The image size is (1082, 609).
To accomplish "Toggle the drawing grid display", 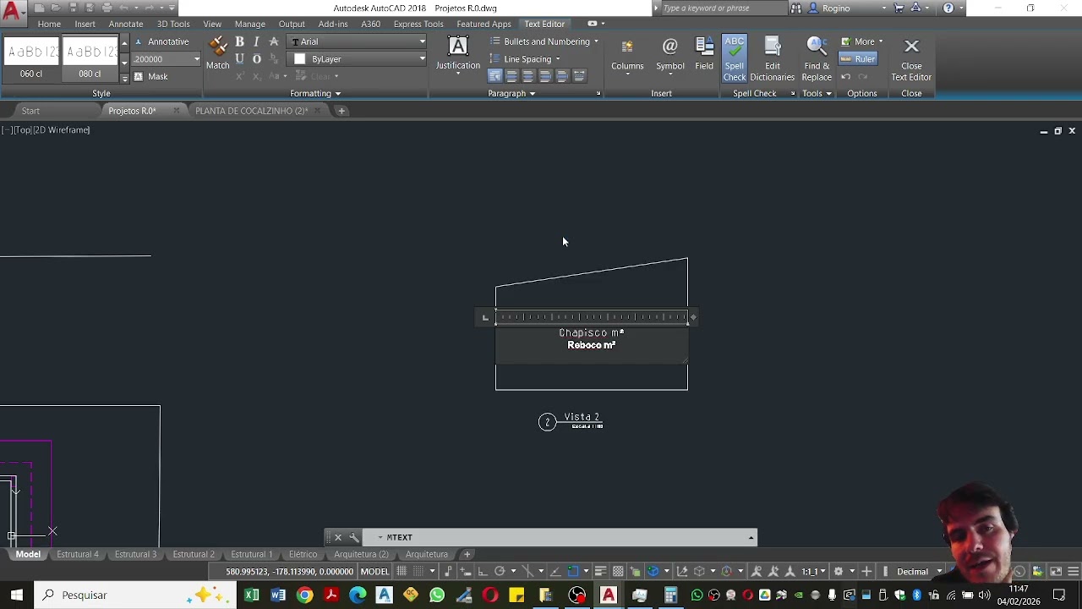I will click(402, 571).
